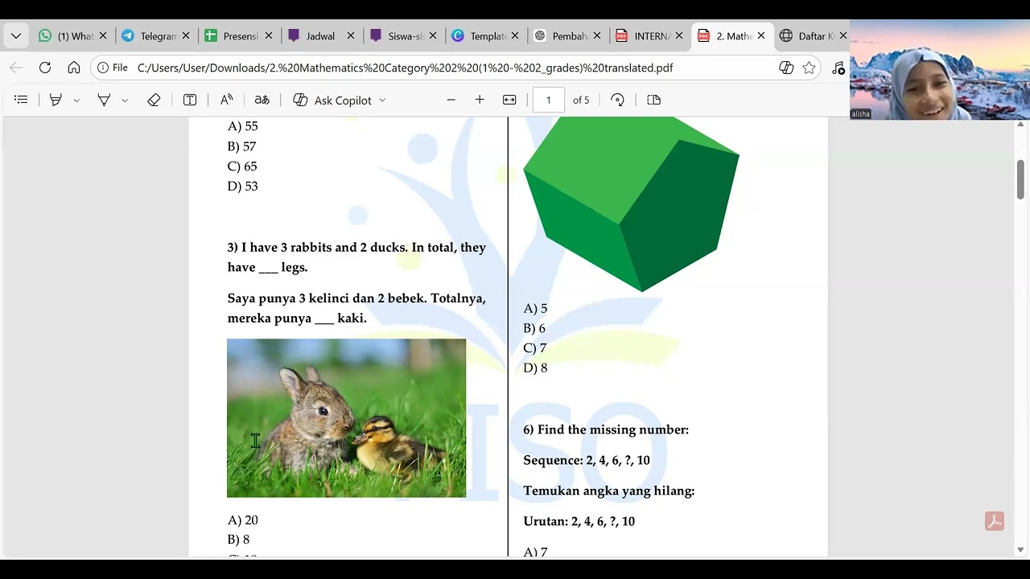Reload the page with the refresh icon

[45, 68]
